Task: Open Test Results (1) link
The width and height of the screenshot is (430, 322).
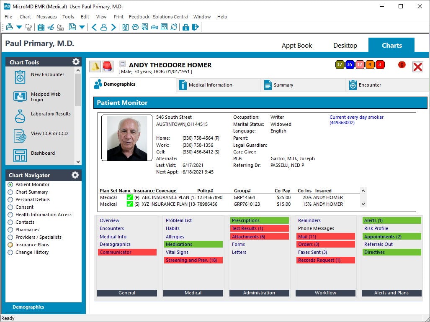Action: click(x=260, y=228)
